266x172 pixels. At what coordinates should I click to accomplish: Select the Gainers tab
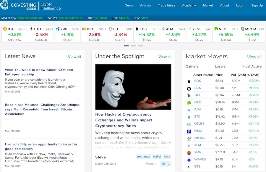point(192,66)
